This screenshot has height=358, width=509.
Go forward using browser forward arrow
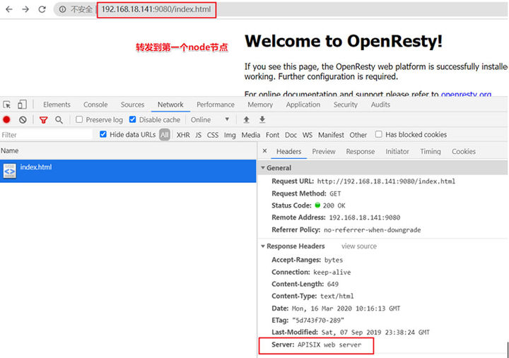[25, 9]
